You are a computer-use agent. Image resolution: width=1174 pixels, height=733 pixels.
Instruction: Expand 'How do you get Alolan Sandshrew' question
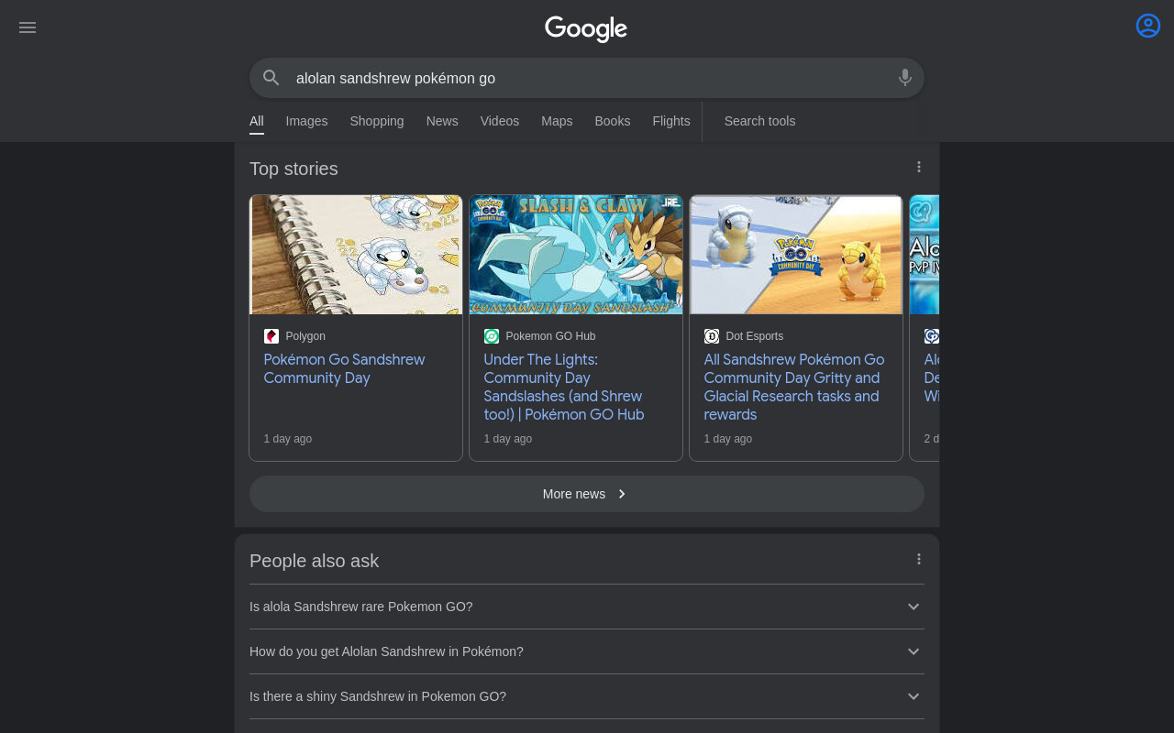(x=587, y=651)
